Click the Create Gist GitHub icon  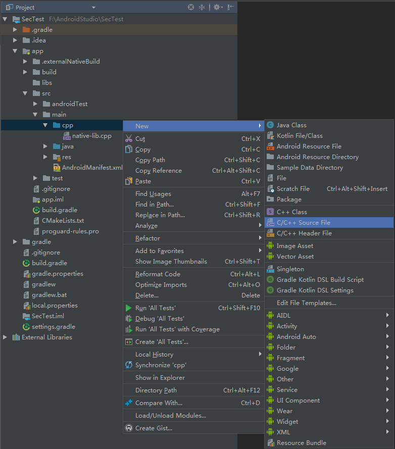(x=129, y=428)
